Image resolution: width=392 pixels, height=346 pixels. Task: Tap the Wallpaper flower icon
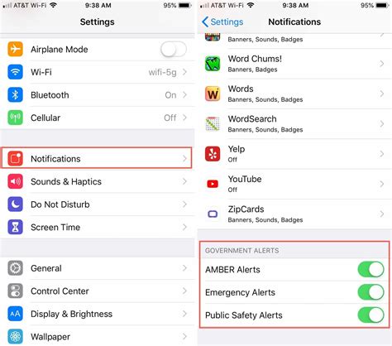(15, 337)
